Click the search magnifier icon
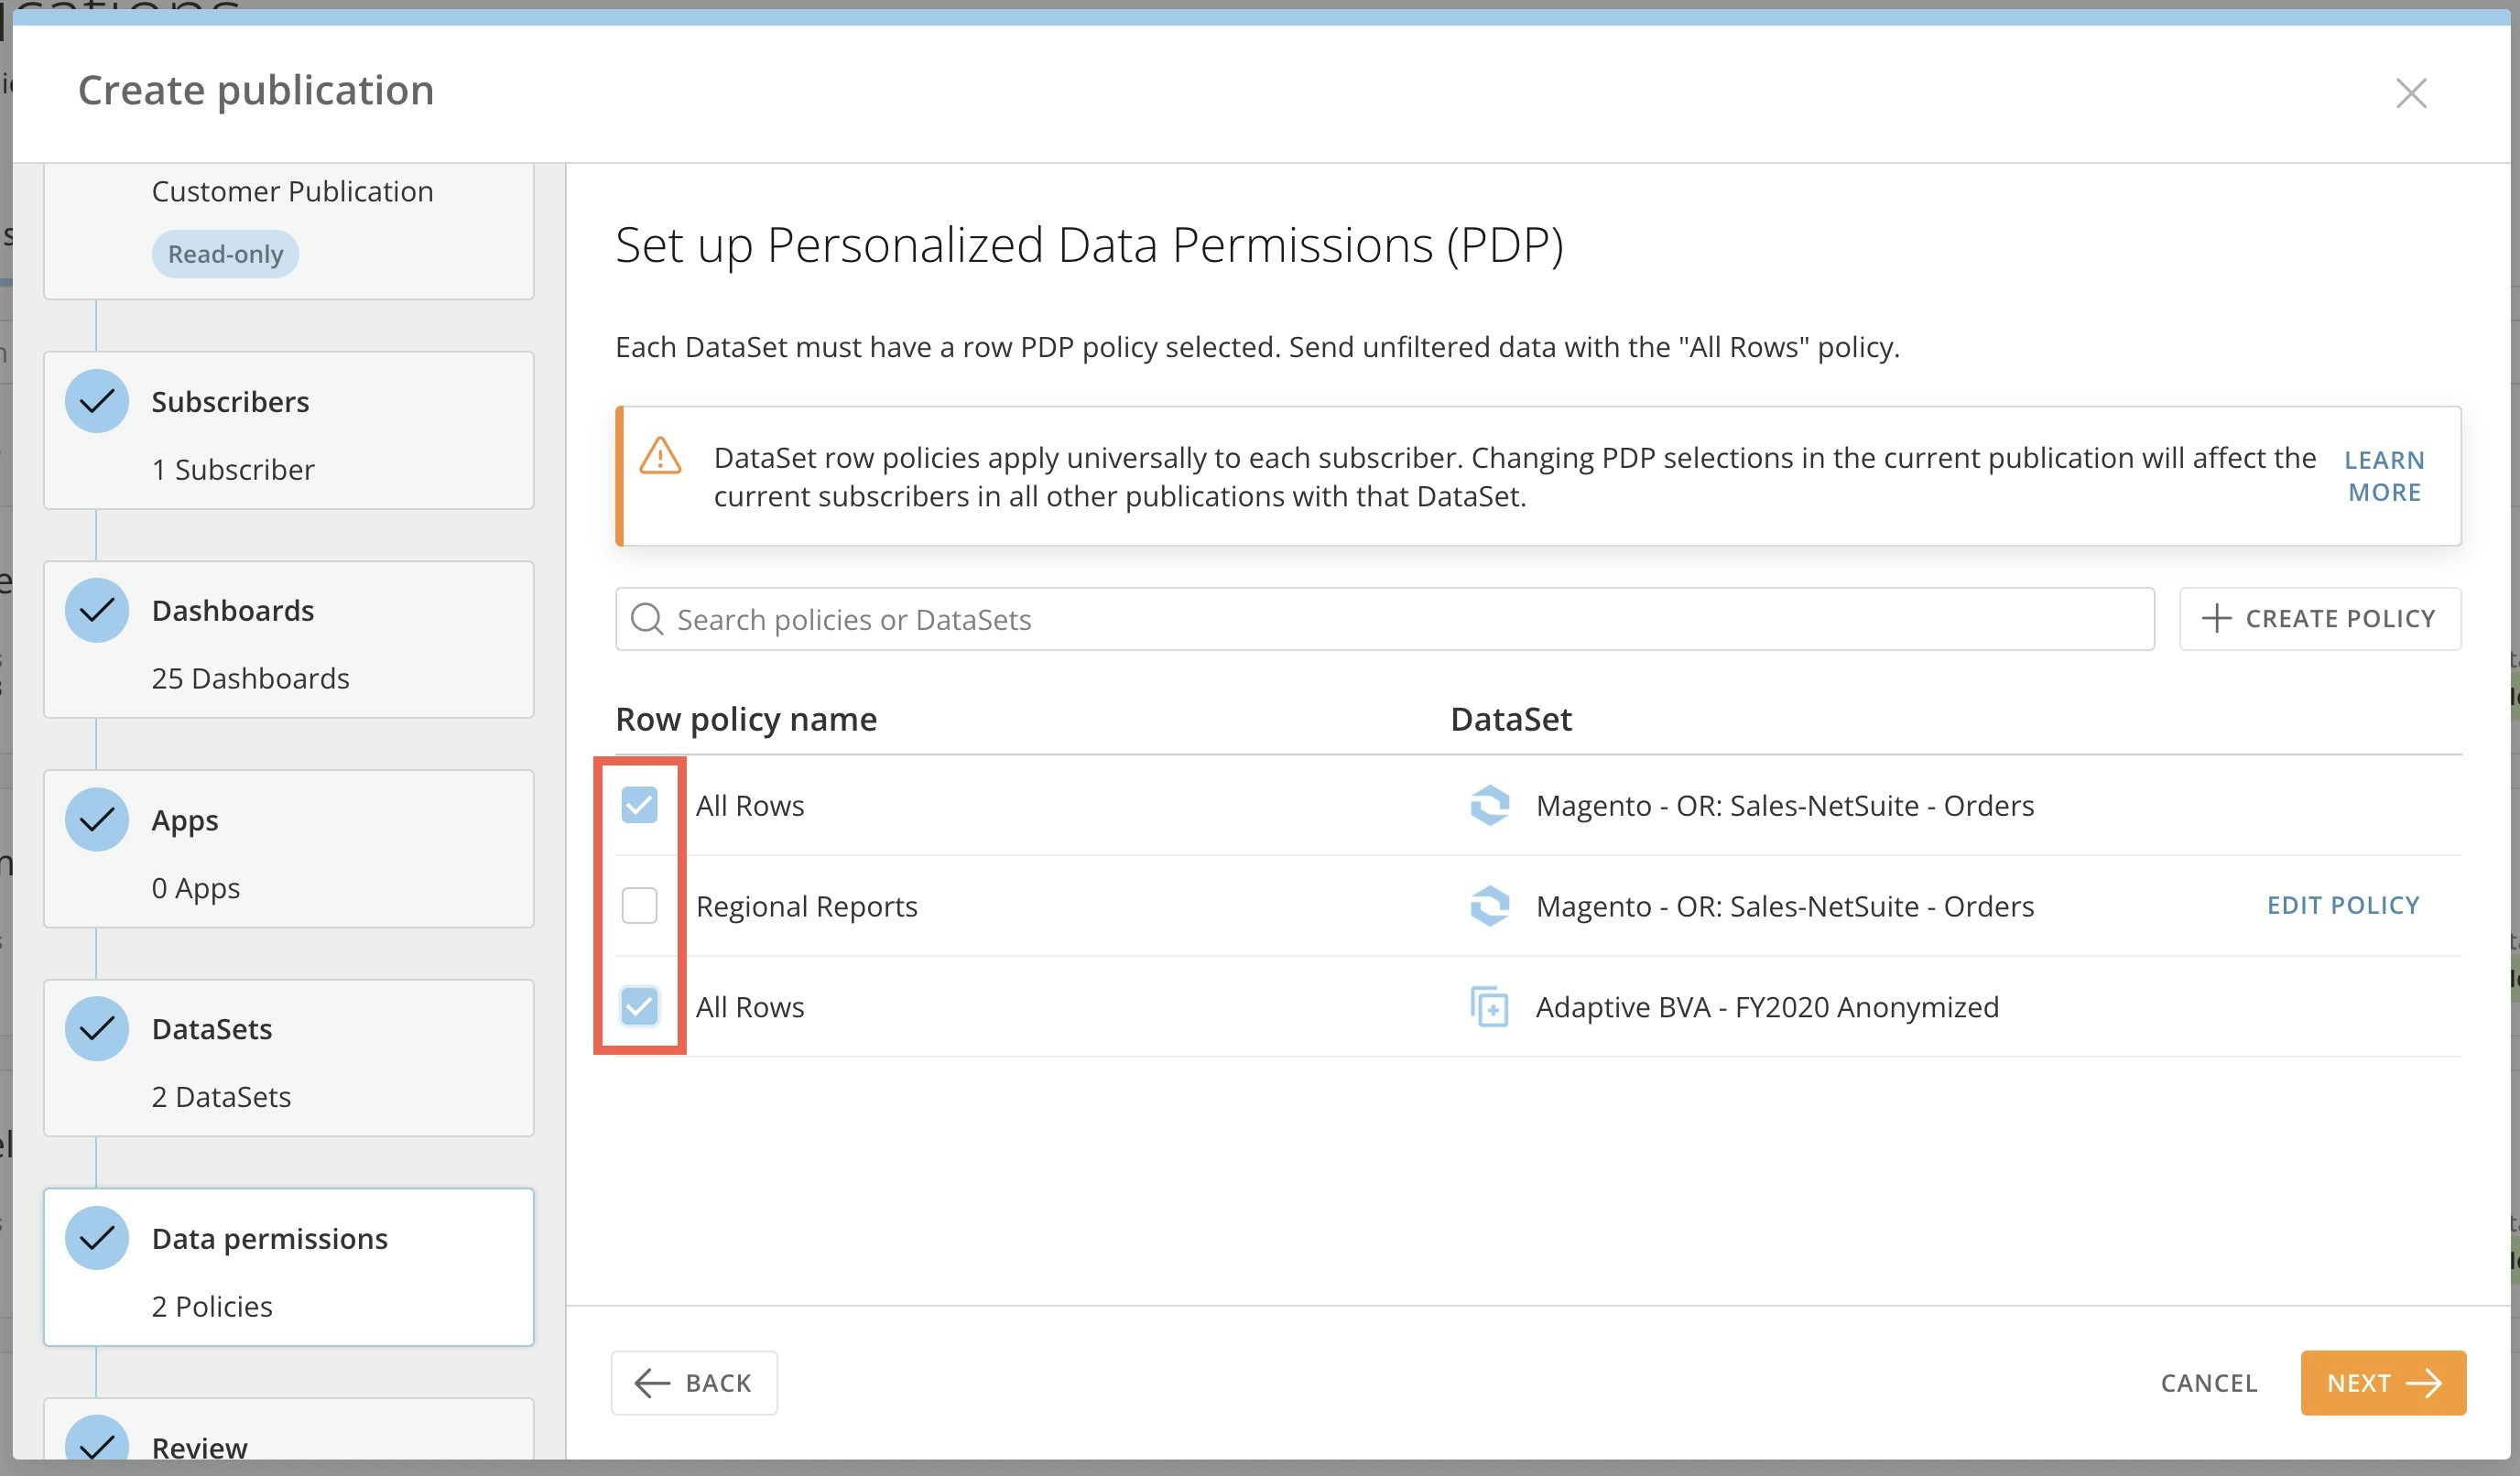This screenshot has width=2520, height=1476. click(x=647, y=619)
